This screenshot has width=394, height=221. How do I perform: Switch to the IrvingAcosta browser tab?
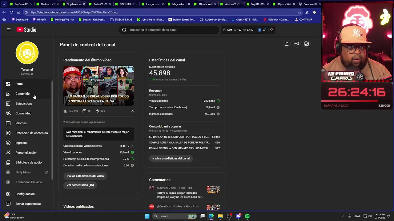(152, 4)
